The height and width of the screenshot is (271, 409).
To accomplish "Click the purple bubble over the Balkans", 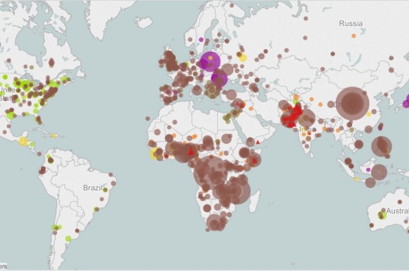I will [219, 78].
